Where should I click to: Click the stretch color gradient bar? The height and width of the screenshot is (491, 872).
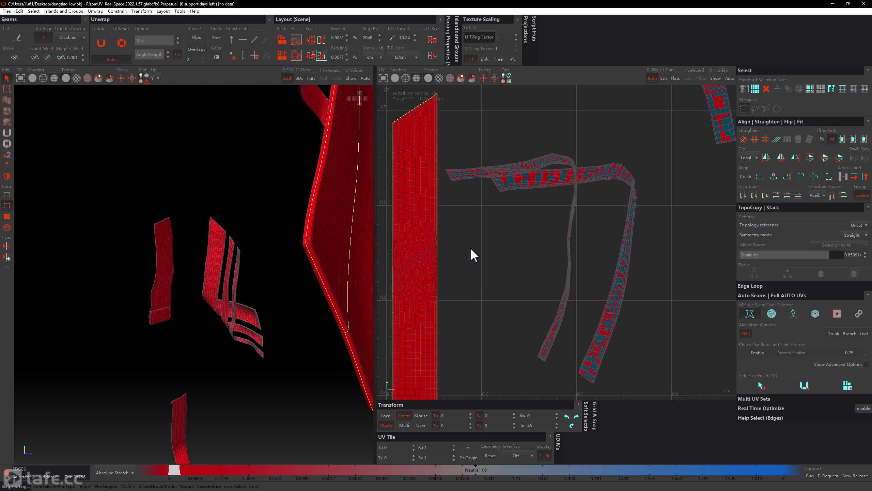click(x=470, y=471)
